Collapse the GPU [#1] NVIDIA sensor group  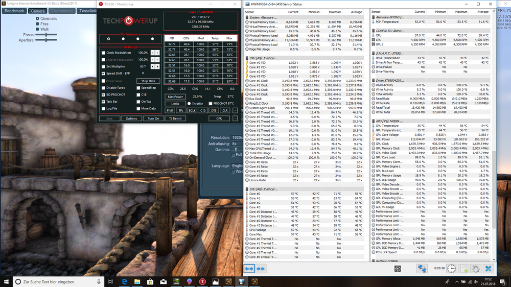[x=373, y=121]
